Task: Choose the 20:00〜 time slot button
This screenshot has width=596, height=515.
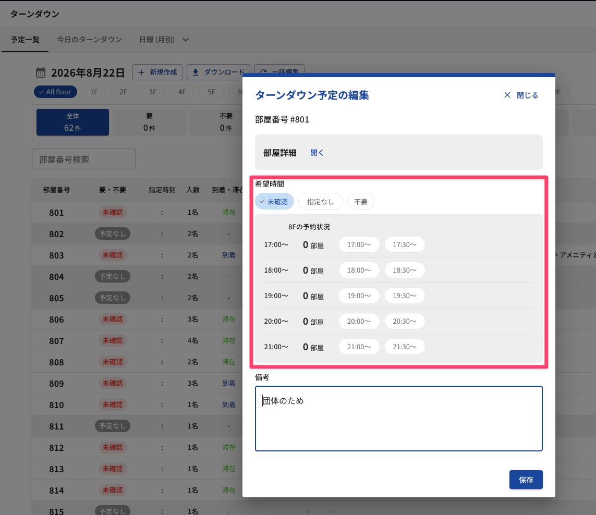Action: tap(359, 321)
